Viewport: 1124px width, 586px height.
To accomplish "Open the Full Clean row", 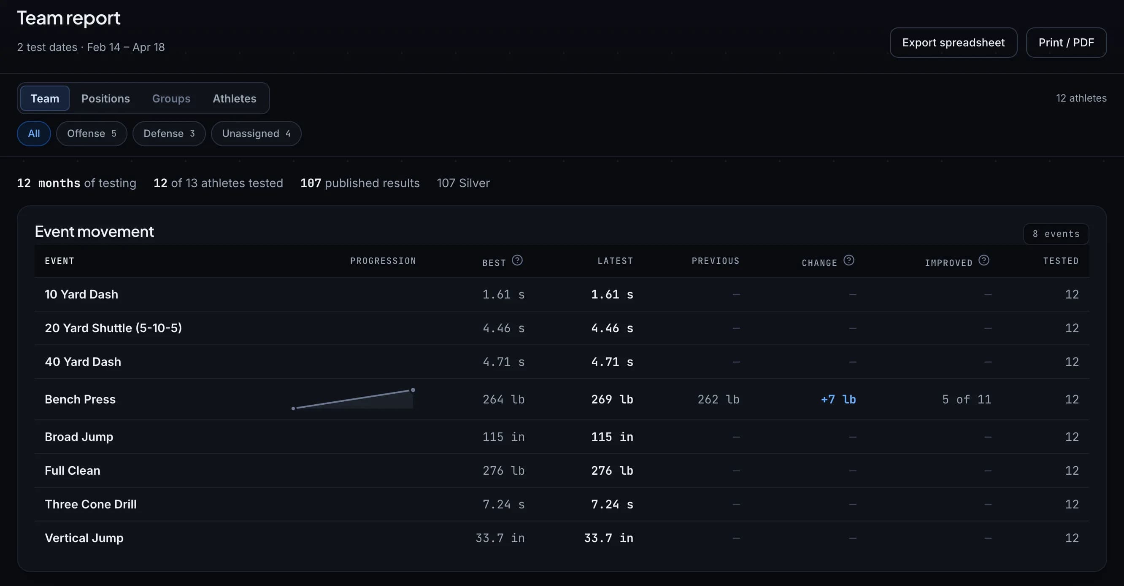I will (562, 470).
